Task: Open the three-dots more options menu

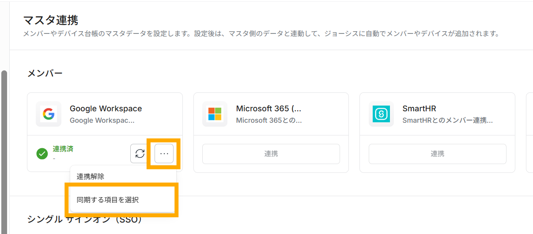Action: pyautogui.click(x=164, y=154)
